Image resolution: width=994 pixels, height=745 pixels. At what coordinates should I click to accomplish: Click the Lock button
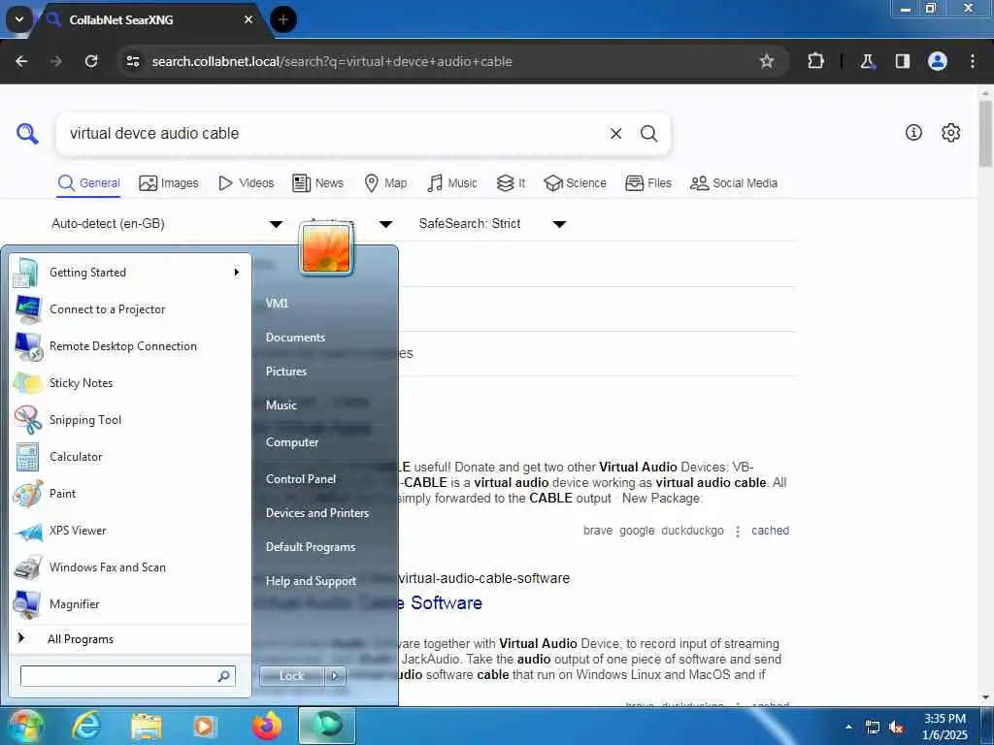[291, 676]
